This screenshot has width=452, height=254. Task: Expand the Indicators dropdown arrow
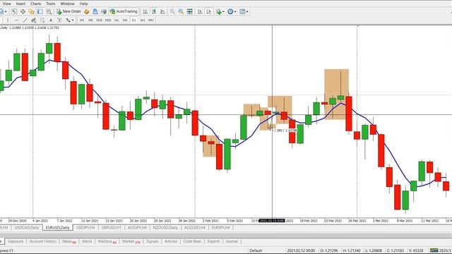point(223,11)
